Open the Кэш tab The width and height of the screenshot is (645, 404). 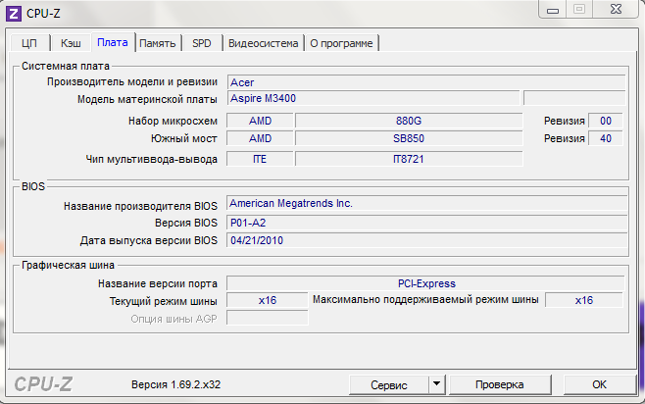click(71, 43)
